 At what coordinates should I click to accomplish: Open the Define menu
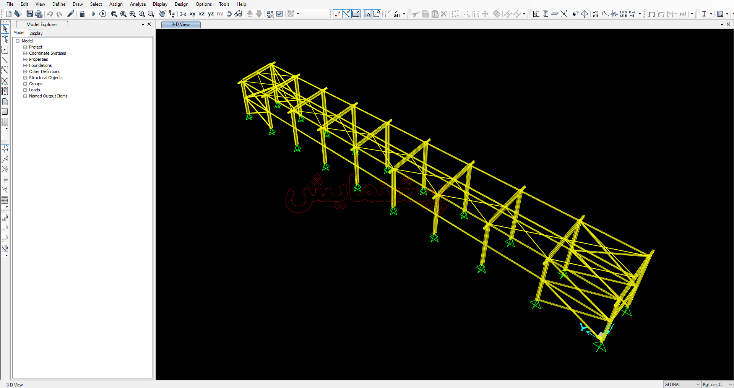[59, 4]
